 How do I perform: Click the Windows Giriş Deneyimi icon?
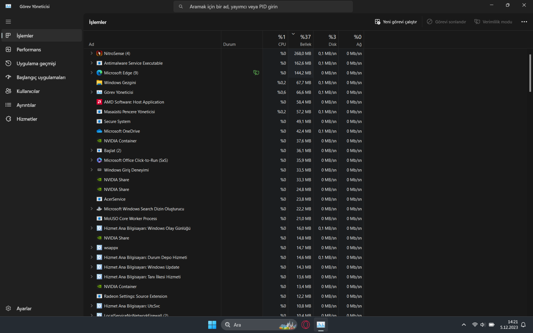(99, 170)
